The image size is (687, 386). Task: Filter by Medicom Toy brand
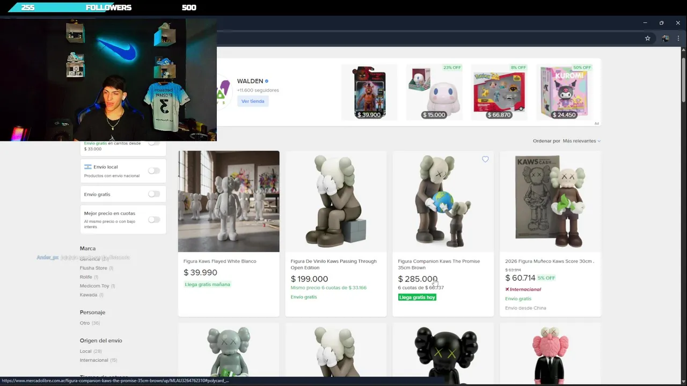97,286
